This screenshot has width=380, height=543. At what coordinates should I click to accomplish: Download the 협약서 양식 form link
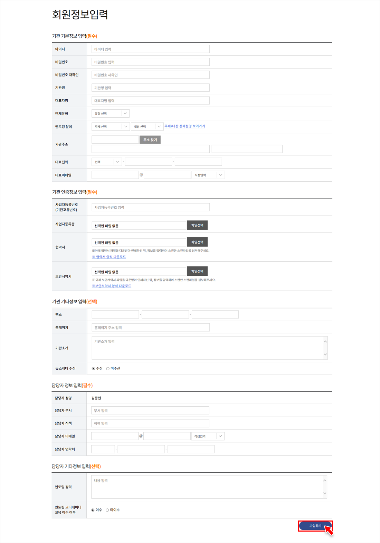tap(109, 257)
